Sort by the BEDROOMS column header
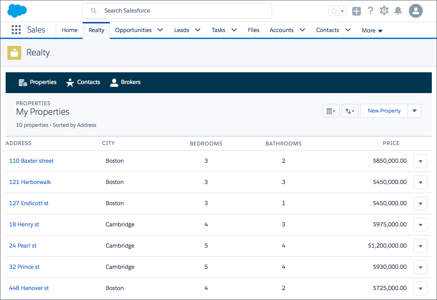 pyautogui.click(x=206, y=144)
